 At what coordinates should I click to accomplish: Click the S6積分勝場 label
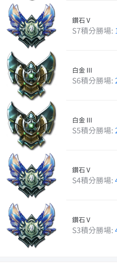pos(93,81)
